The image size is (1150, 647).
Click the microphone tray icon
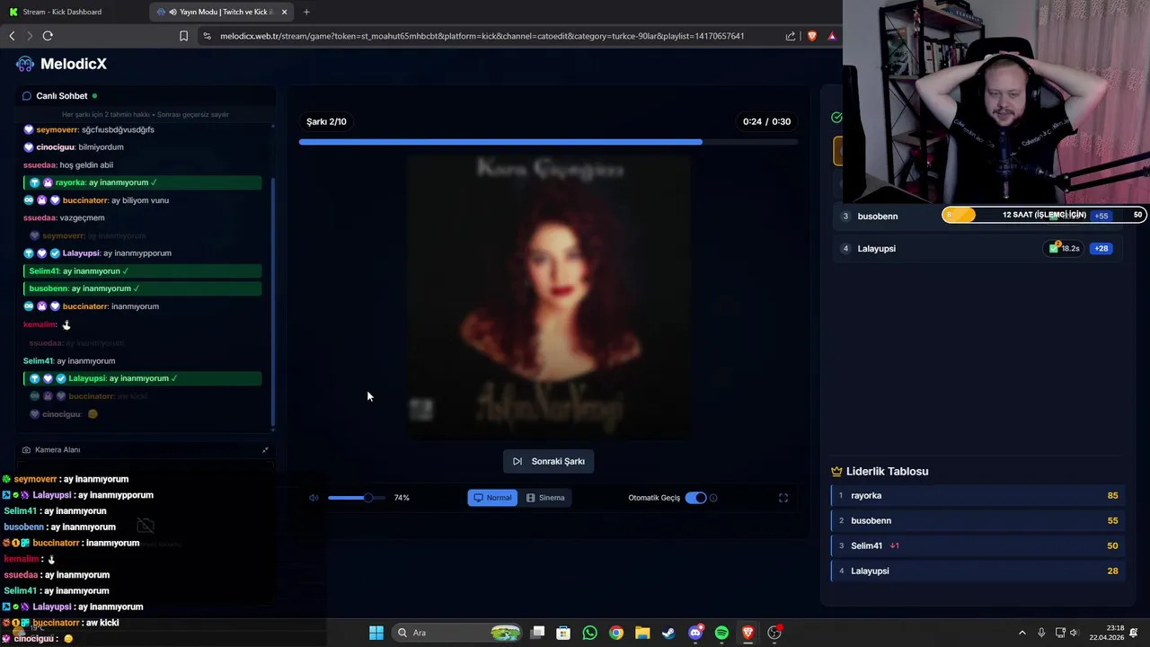[x=1041, y=633]
